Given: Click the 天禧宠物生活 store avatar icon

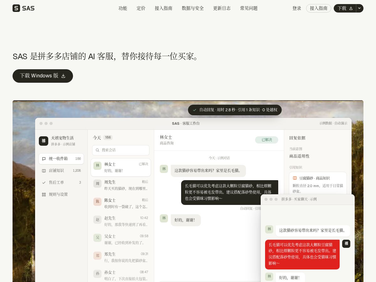Looking at the screenshot, I should 44,141.
